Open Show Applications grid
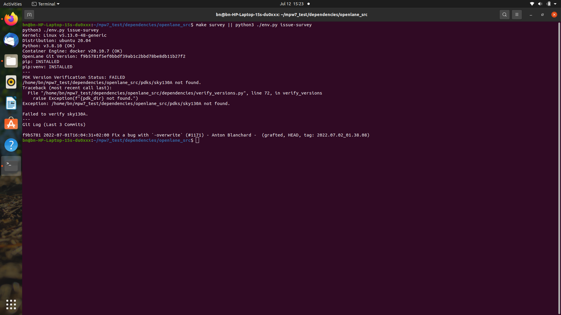Screen dimensions: 561x315 pyautogui.click(x=11, y=304)
